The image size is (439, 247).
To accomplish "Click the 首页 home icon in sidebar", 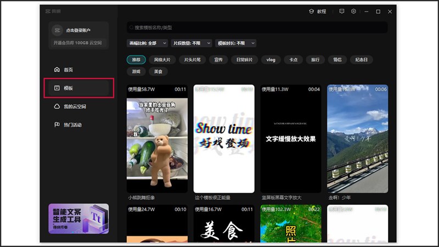I will 57,70.
